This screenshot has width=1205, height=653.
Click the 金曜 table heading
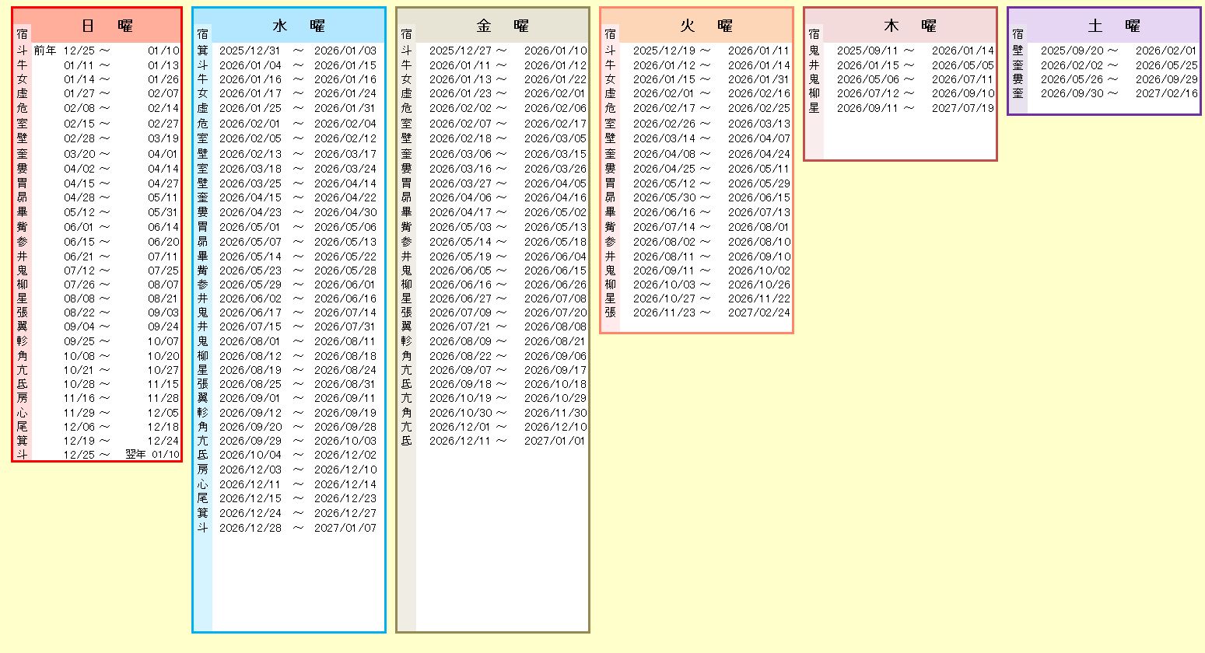[502, 26]
